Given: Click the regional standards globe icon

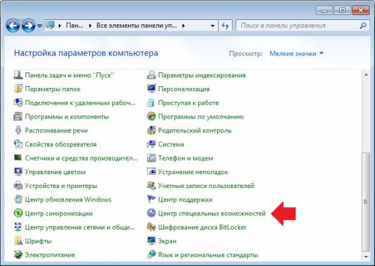Looking at the screenshot, I should (x=151, y=255).
